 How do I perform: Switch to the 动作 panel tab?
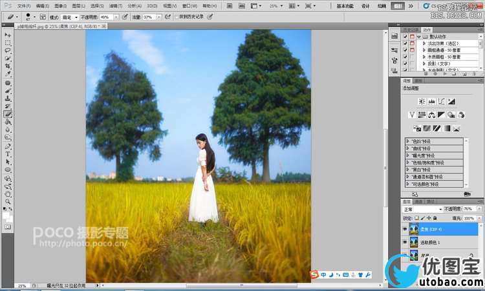427,30
